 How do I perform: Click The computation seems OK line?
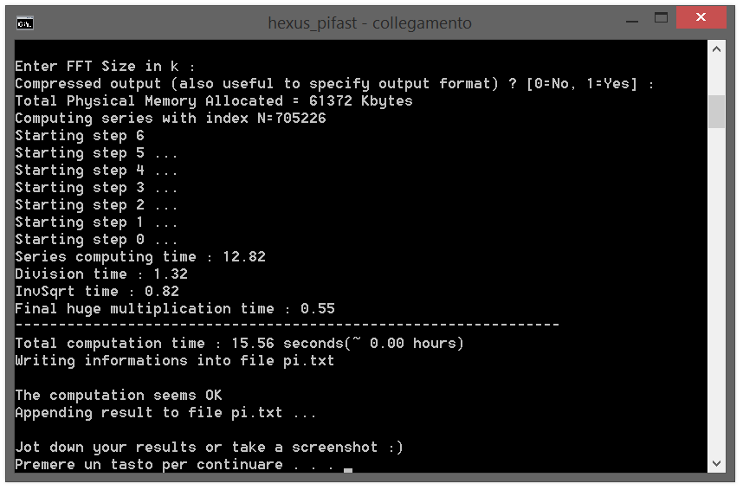pos(119,396)
